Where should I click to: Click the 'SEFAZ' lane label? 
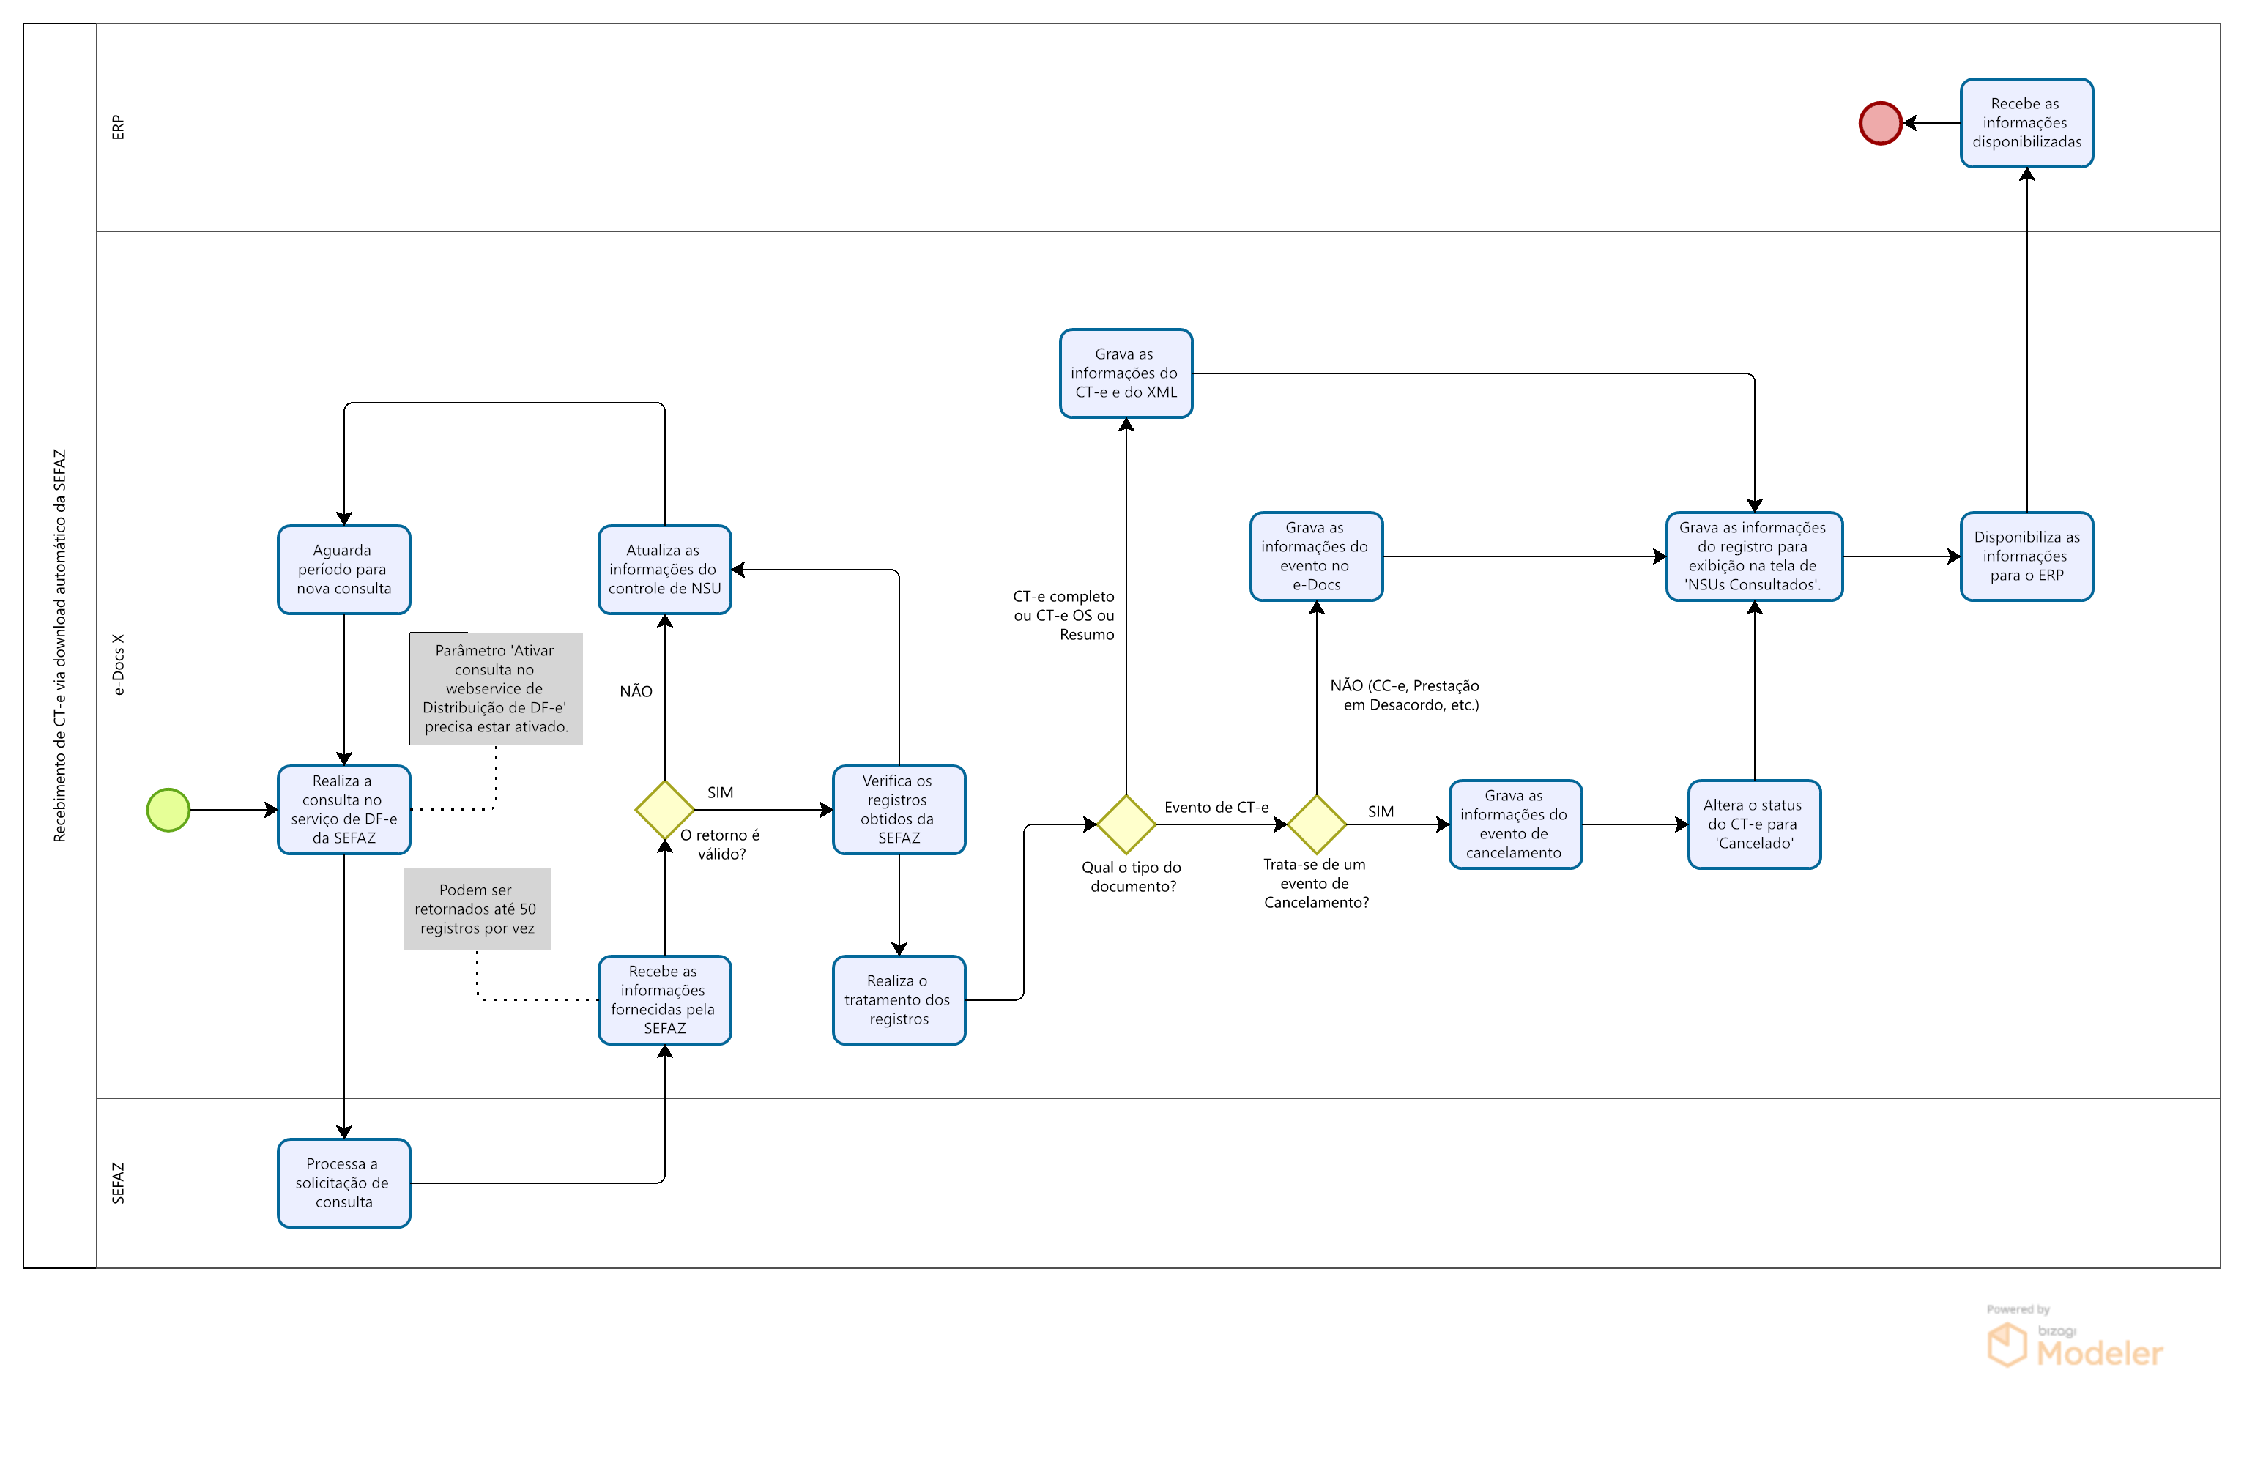point(118,1183)
